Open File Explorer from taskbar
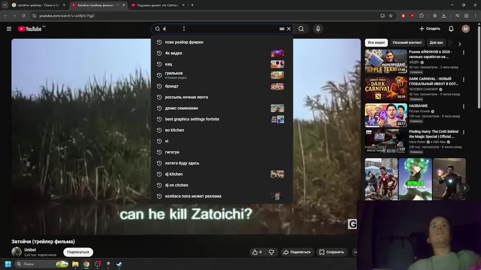This screenshot has height=270, width=481. 75,264
